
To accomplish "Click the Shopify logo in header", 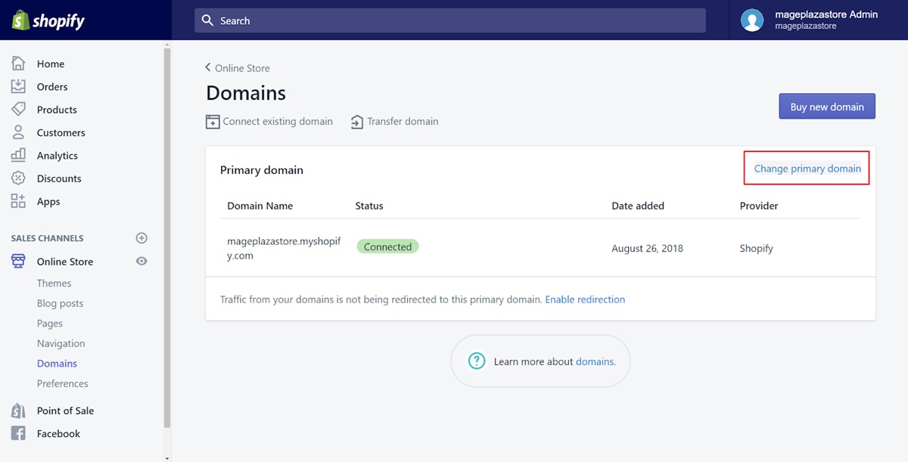I will 48,20.
